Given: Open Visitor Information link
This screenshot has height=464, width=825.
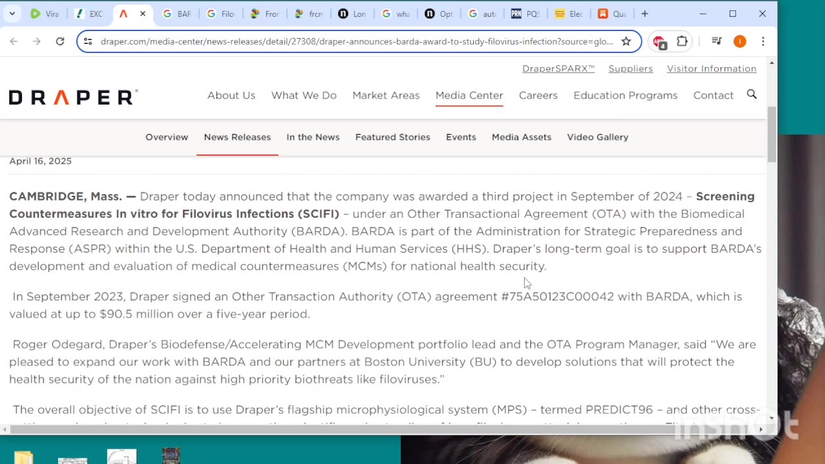Looking at the screenshot, I should tap(712, 68).
